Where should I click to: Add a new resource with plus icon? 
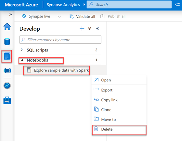tap(82, 29)
